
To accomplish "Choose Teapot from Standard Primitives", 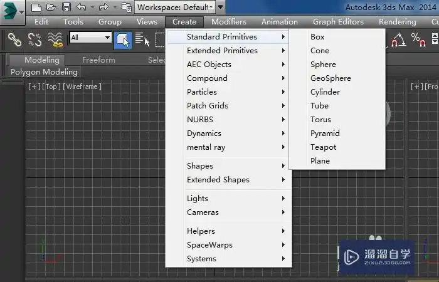I will (323, 147).
